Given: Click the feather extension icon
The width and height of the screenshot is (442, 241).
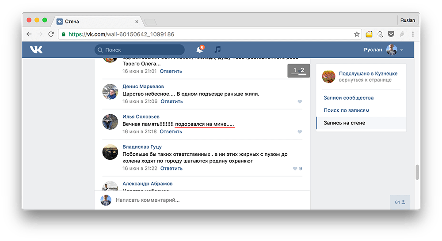Looking at the screenshot, I should 402,34.
